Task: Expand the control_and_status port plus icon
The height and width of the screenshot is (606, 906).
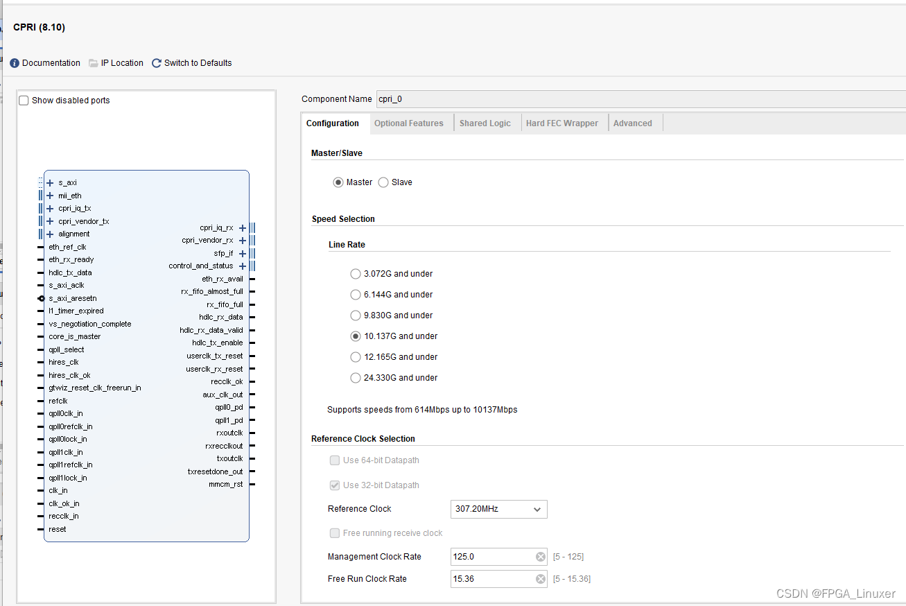Action: 243,266
